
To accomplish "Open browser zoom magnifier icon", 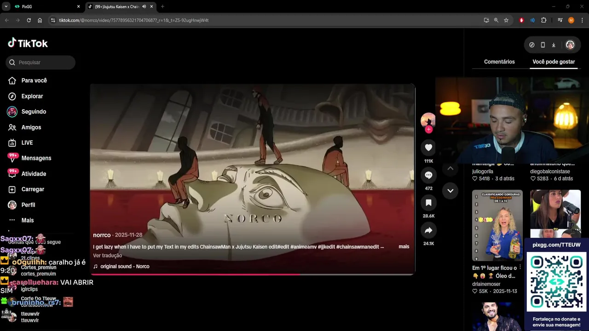I will click(x=496, y=20).
